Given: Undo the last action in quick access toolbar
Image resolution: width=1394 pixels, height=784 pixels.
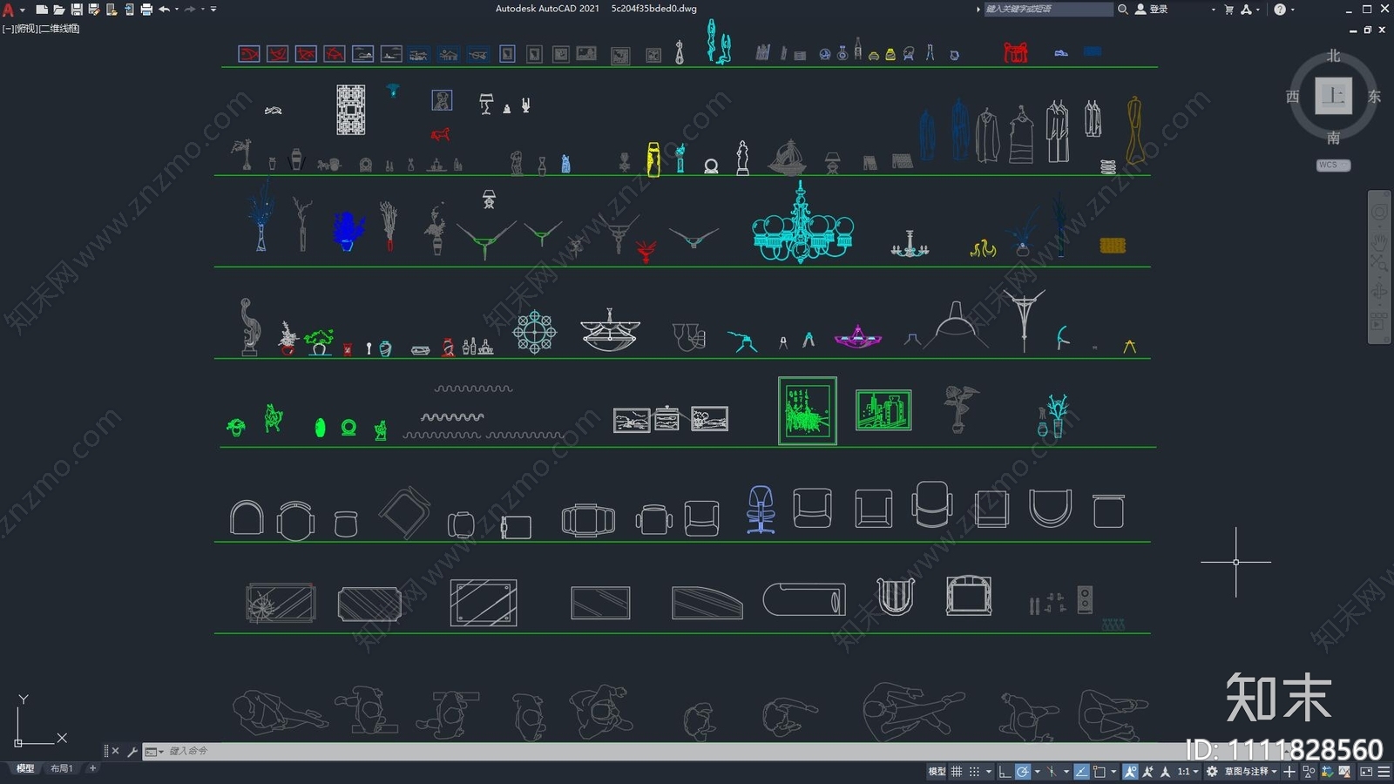Looking at the screenshot, I should tap(164, 10).
